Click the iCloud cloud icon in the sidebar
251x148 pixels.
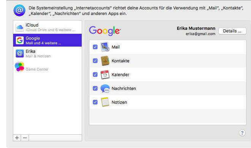coord(20,27)
